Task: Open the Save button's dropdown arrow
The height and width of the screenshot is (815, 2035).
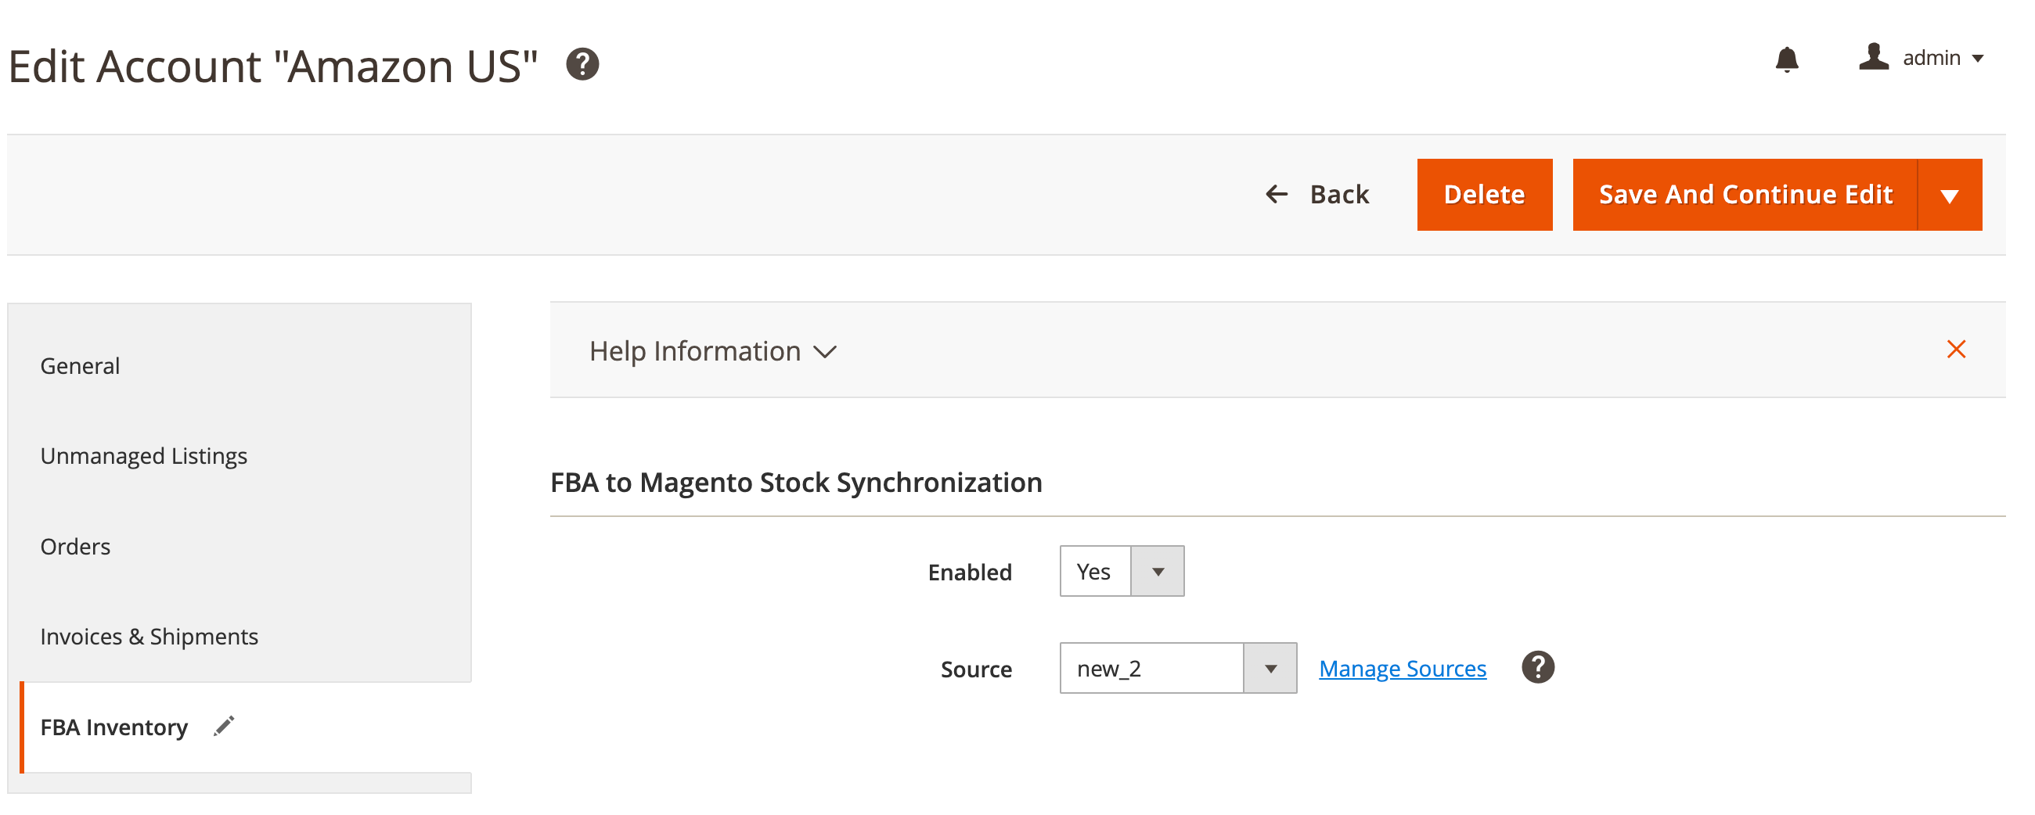Action: [1949, 196]
